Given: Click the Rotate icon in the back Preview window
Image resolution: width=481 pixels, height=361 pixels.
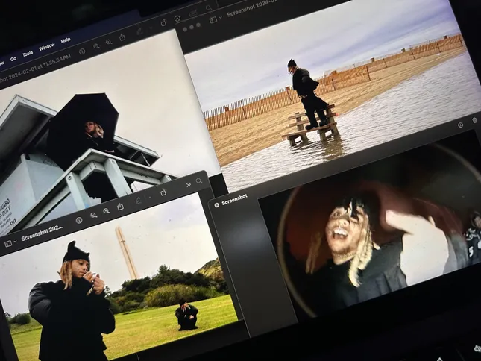Looking at the screenshot, I should pyautogui.click(x=163, y=22).
